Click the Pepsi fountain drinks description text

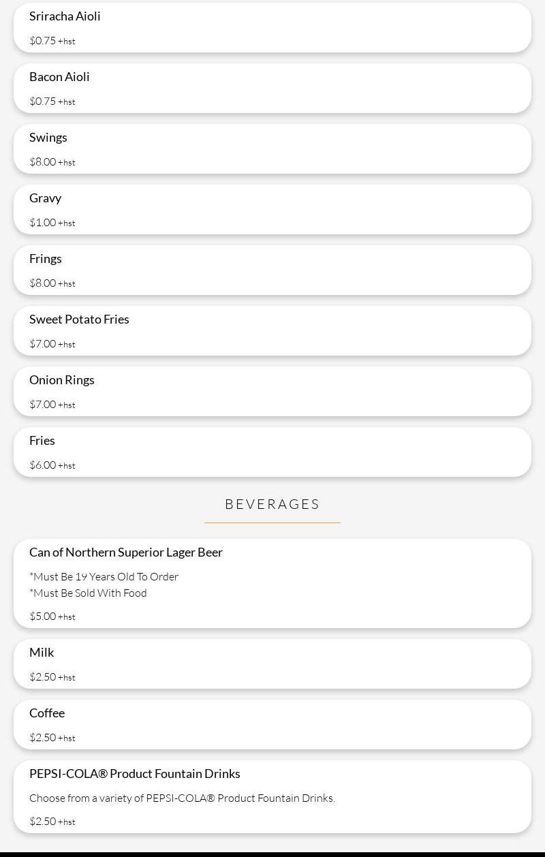tap(182, 798)
